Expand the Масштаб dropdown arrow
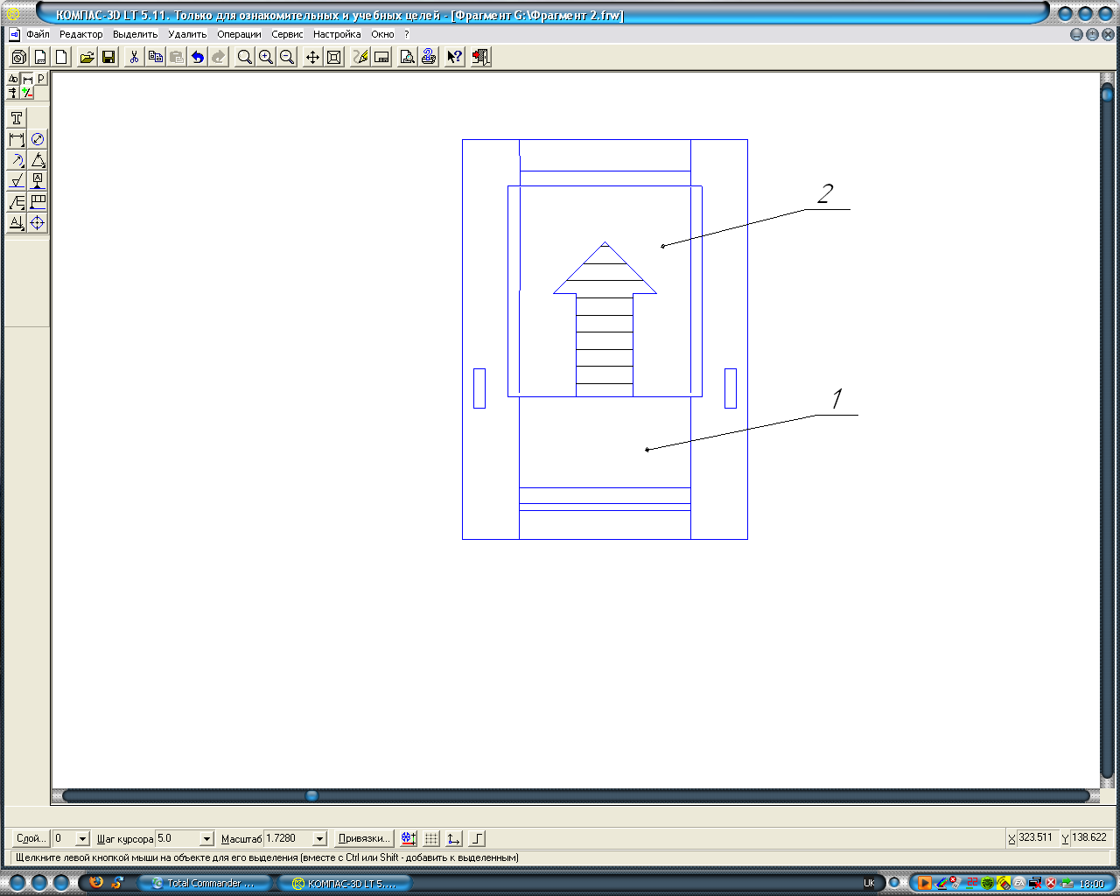Screen dimensions: 1120x896 (319, 838)
